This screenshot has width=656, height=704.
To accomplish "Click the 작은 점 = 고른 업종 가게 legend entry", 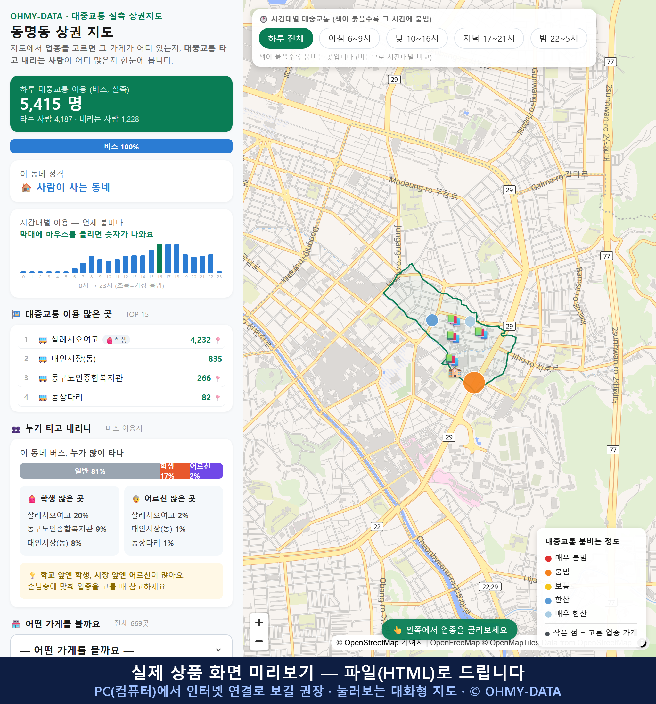I will (591, 632).
